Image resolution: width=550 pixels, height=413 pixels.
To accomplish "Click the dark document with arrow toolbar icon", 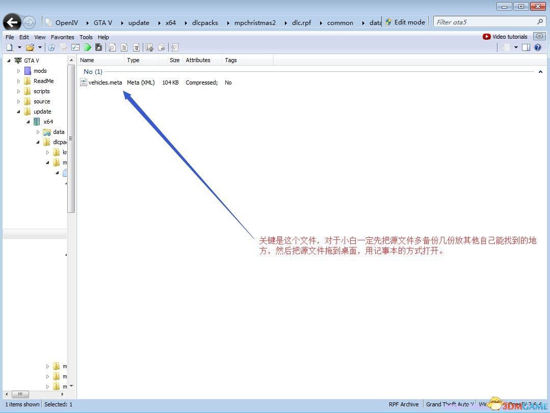I will (x=98, y=47).
